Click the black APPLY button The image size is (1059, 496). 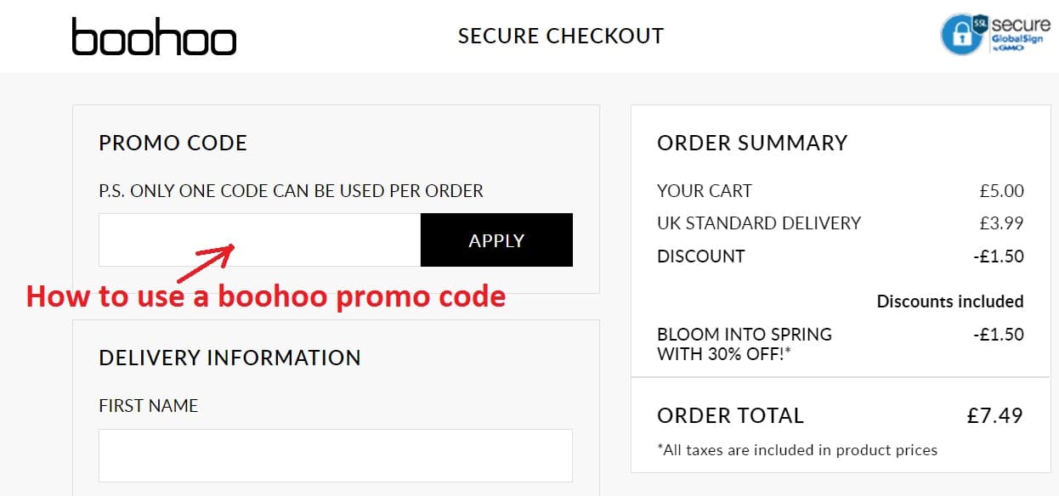[x=496, y=240]
